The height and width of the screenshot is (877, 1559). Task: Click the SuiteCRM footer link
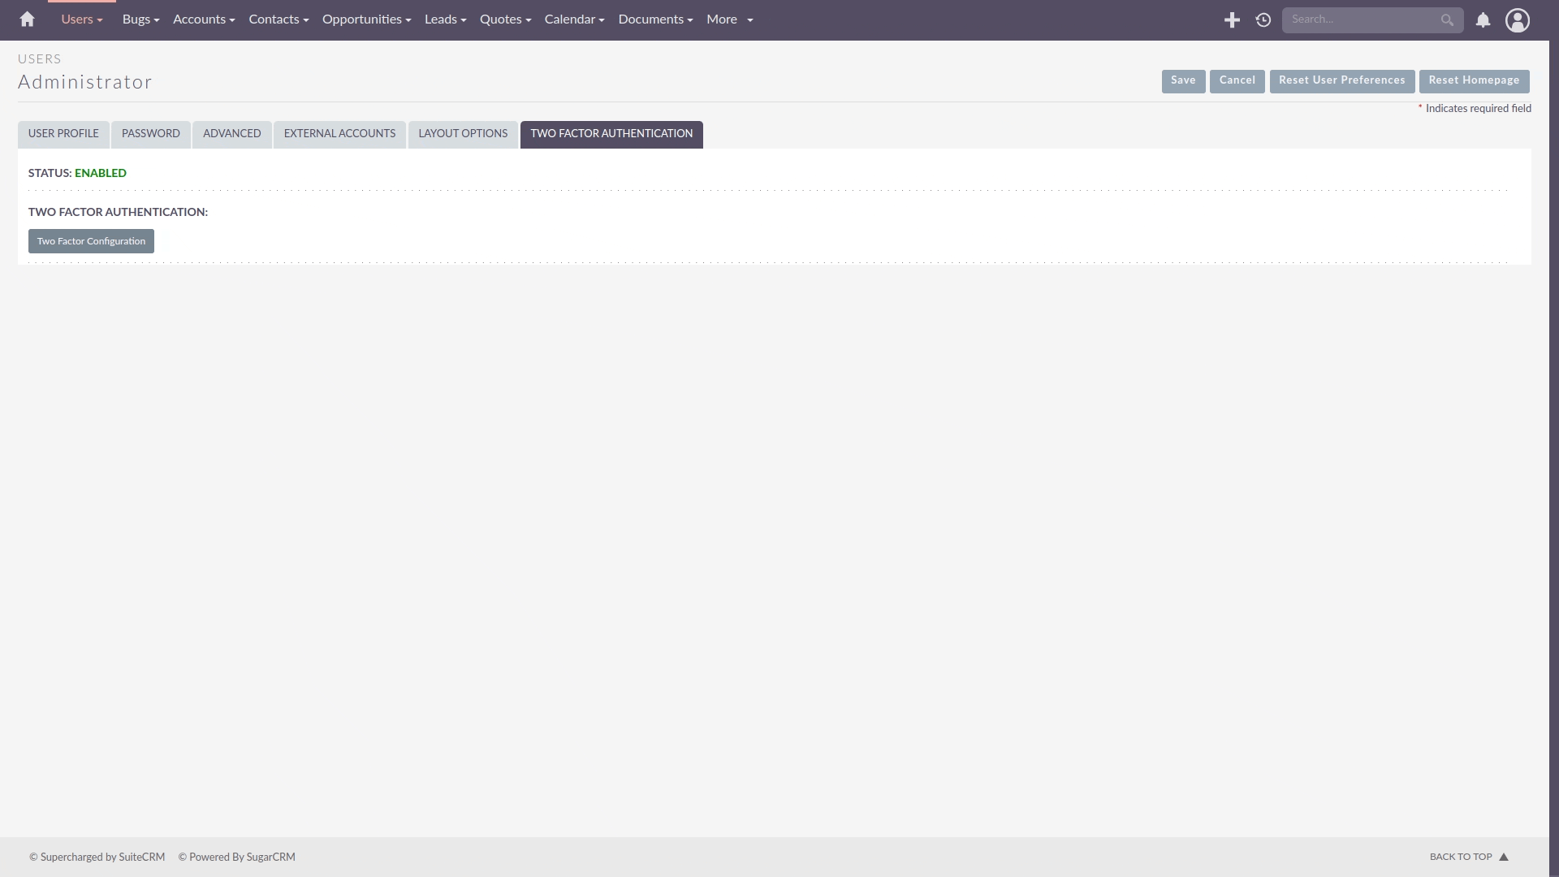[x=141, y=857]
